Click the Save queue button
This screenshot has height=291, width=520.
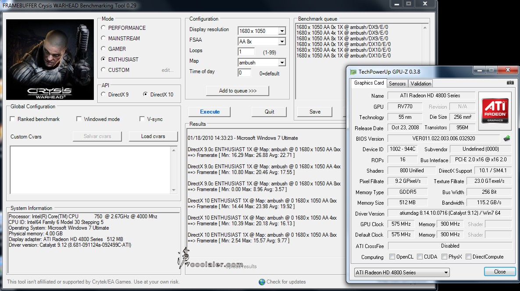click(315, 112)
